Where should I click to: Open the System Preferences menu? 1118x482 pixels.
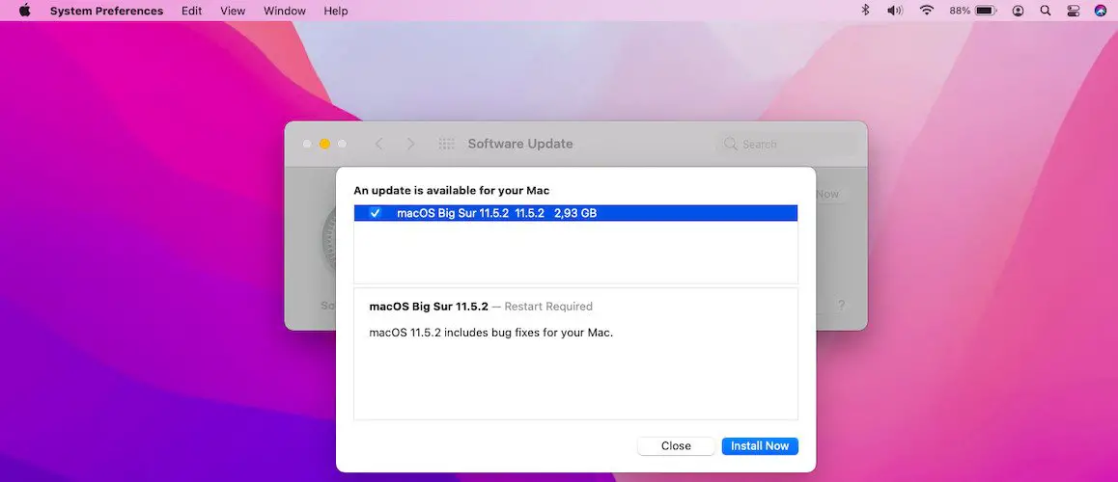point(106,11)
